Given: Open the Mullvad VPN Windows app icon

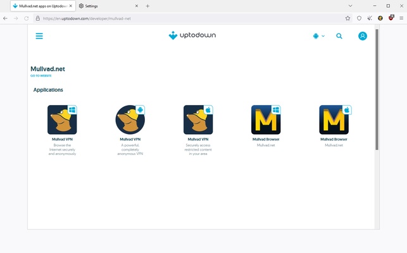Looking at the screenshot, I should tap(62, 120).
